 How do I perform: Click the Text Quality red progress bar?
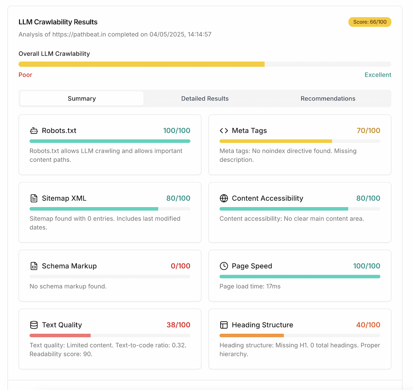click(x=60, y=335)
